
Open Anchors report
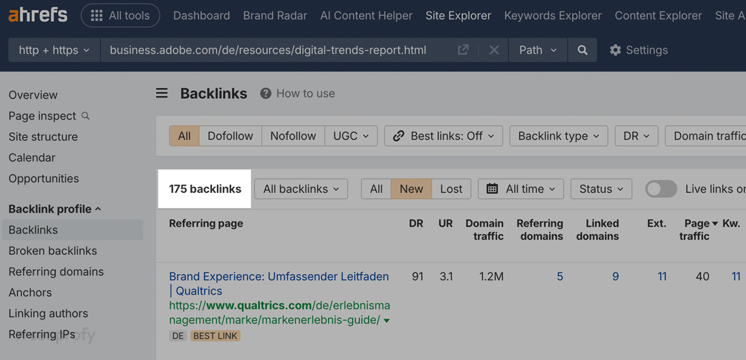tap(30, 292)
